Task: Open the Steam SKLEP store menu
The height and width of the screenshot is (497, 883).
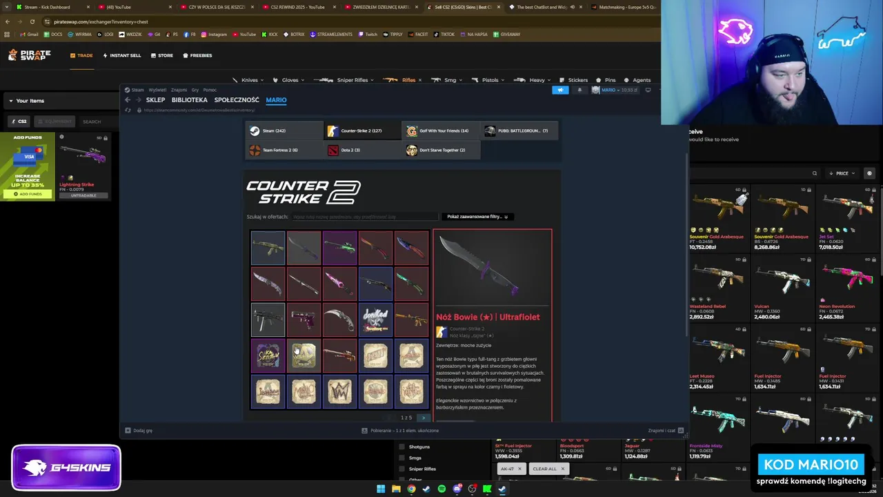Action: (x=155, y=100)
